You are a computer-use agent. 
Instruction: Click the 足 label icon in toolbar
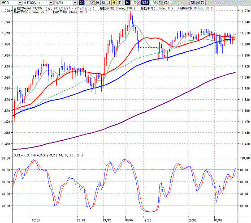pyautogui.click(x=82, y=3)
